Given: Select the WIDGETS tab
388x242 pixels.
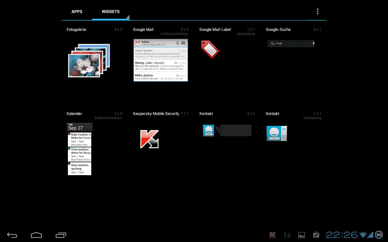Looking at the screenshot, I should 111,11.
